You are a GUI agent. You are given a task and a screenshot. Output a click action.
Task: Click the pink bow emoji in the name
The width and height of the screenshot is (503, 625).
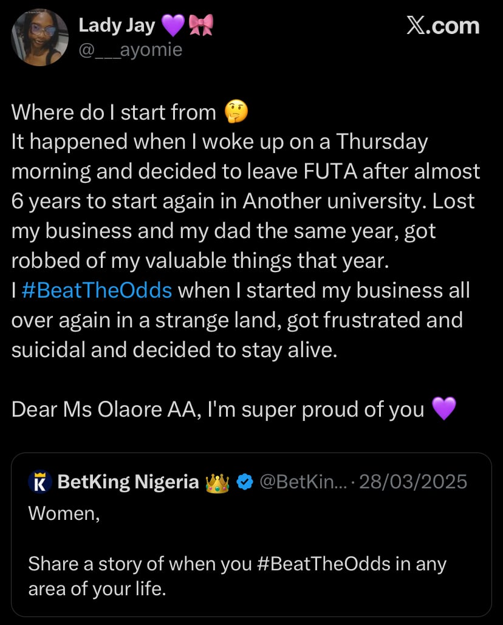[200, 26]
